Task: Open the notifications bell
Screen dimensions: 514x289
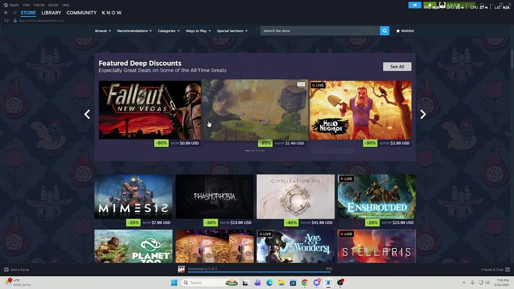Action: [x=430, y=5]
